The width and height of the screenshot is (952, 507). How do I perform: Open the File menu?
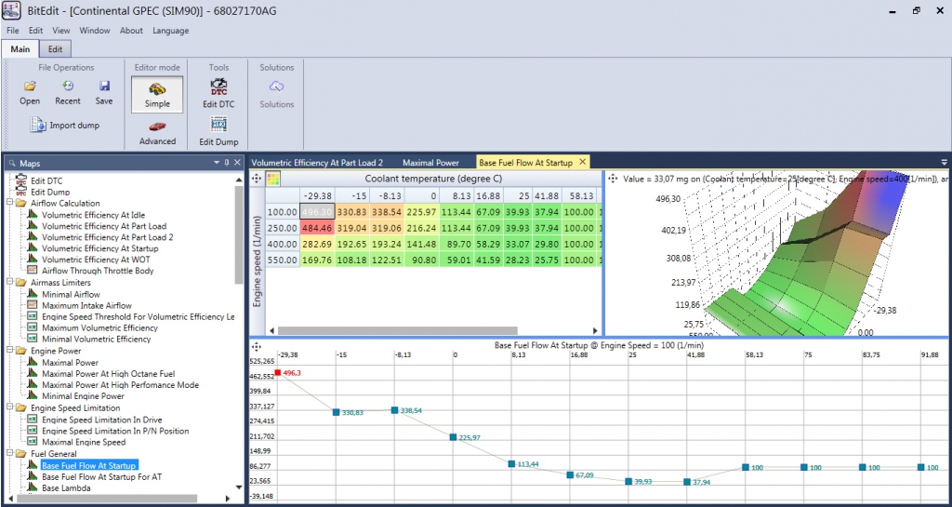[13, 31]
